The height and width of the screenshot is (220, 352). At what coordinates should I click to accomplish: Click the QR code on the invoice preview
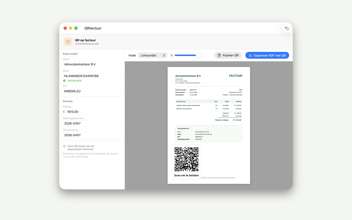point(187,159)
